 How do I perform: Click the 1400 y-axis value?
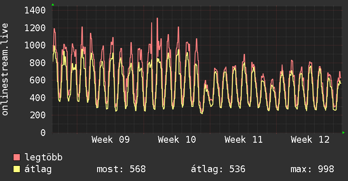coord(35,11)
